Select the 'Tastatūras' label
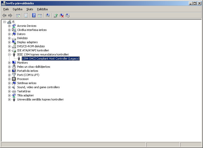The height and width of the screenshot is (148, 203). pos(24,91)
